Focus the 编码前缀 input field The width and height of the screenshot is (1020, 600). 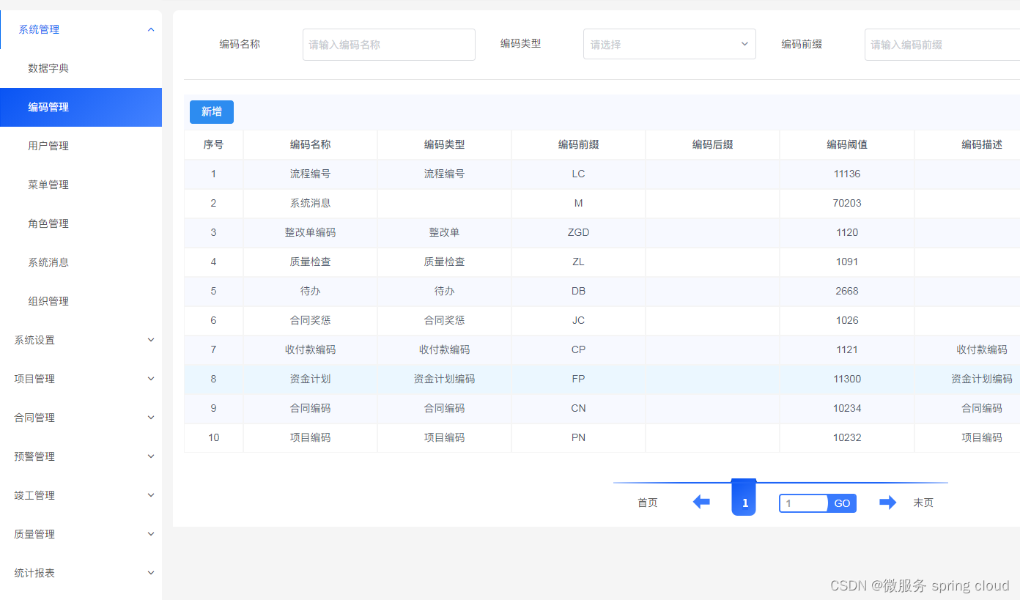tap(942, 44)
